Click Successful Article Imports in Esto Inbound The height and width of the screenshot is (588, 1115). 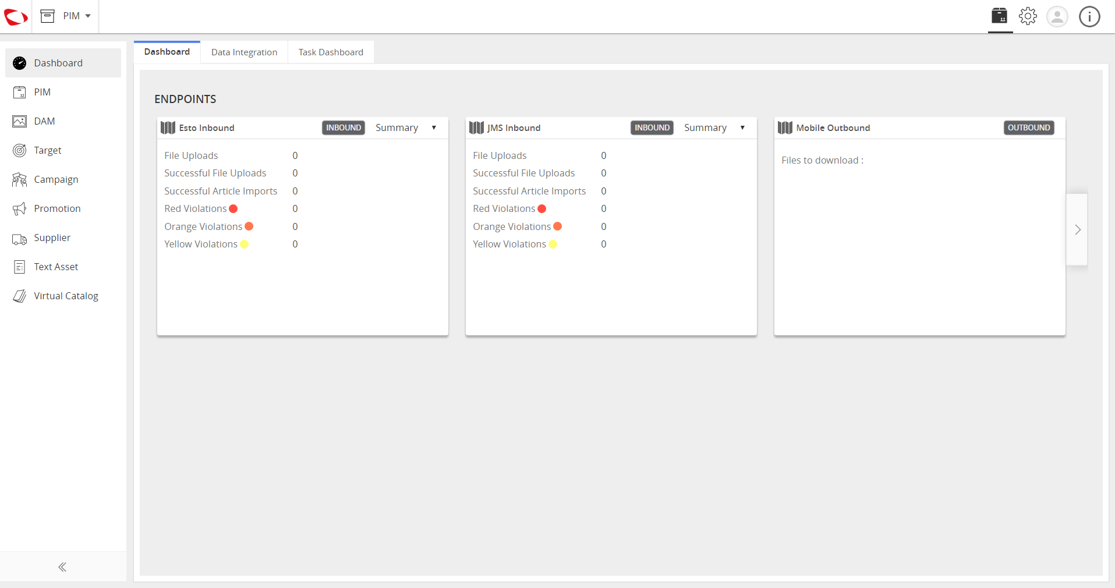221,191
